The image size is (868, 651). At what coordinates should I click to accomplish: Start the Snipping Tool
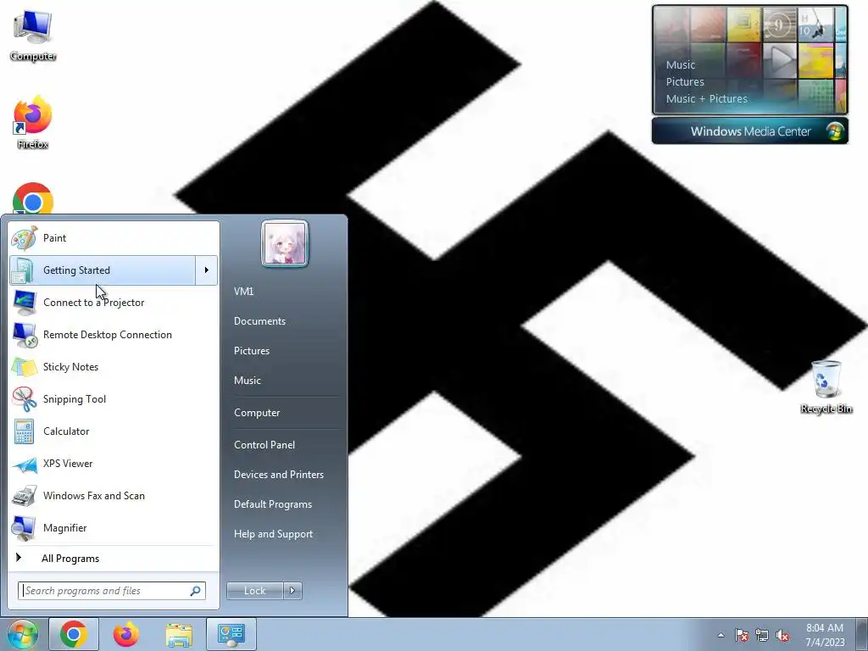[114, 399]
